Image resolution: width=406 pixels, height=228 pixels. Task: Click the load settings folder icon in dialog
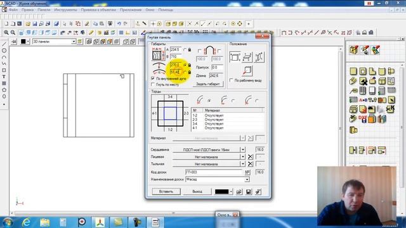pos(239,191)
